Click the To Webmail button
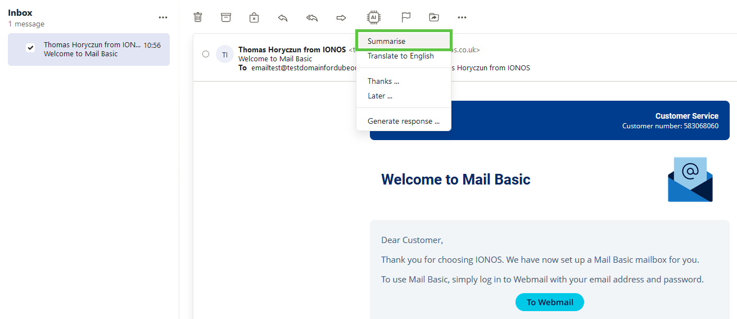This screenshot has height=319, width=737. [550, 302]
